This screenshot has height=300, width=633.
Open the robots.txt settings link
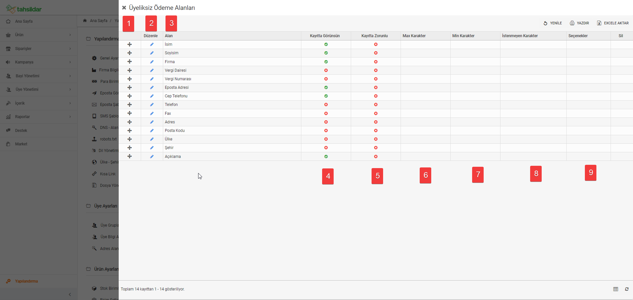click(108, 139)
